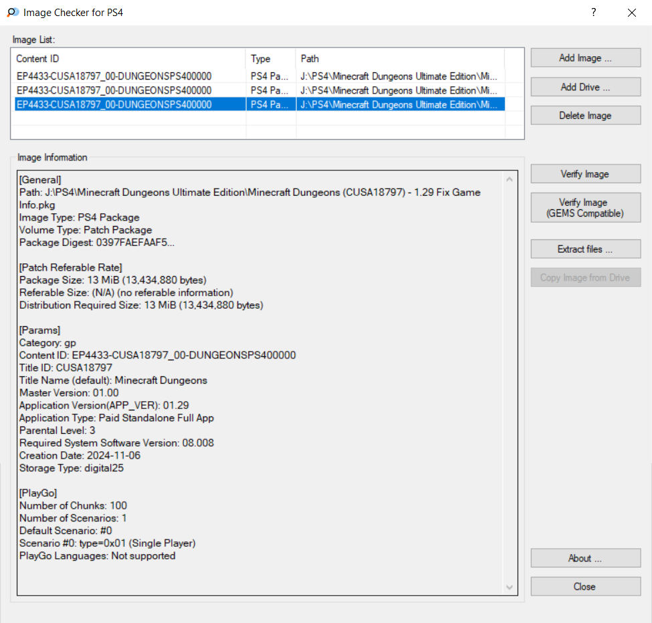This screenshot has width=652, height=623.
Task: Open the Add Drive dialog
Action: coord(586,87)
